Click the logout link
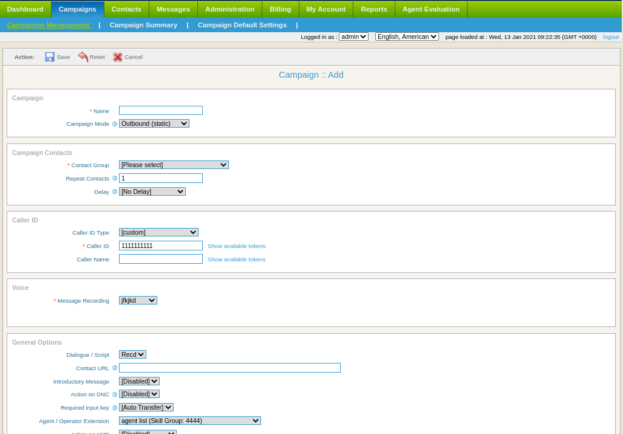Screen dimensions: 623x434 [611, 37]
